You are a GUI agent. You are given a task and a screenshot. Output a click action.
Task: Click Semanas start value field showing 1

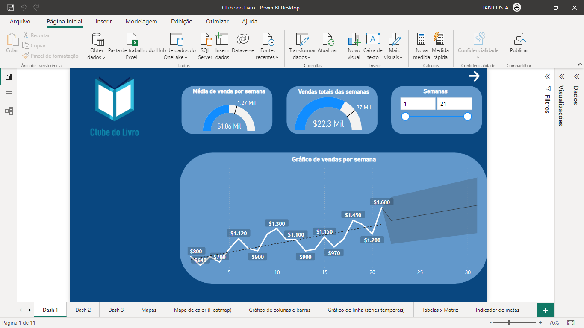418,104
